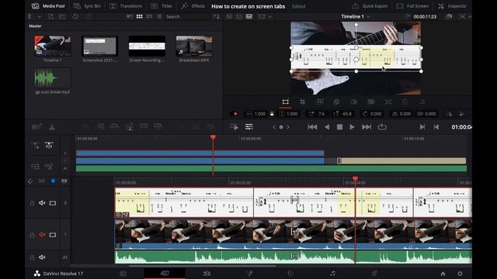497x279 pixels.
Task: Select the Stabilization camera tool
Action: click(x=371, y=102)
